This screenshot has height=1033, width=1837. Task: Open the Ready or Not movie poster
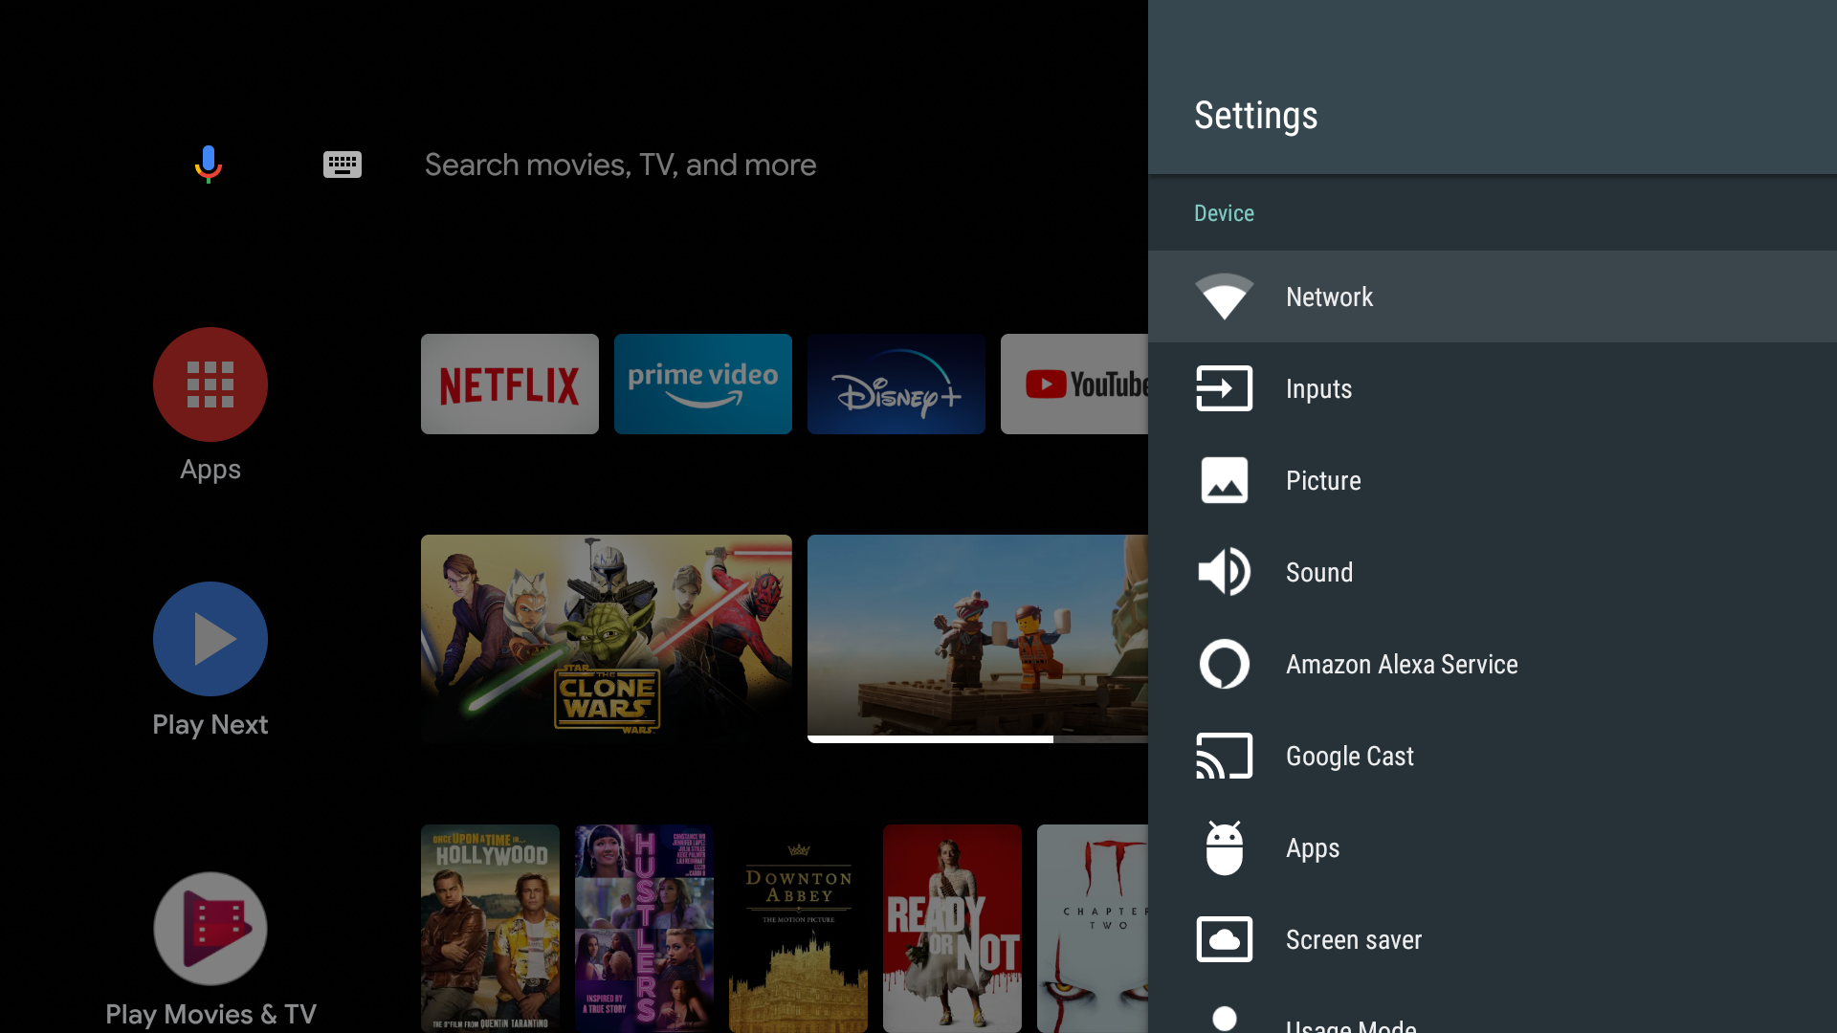click(952, 929)
